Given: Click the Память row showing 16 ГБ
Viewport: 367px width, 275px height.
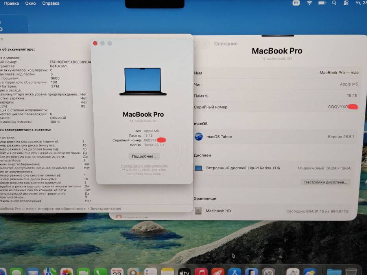Looking at the screenshot, I should pyautogui.click(x=276, y=95).
